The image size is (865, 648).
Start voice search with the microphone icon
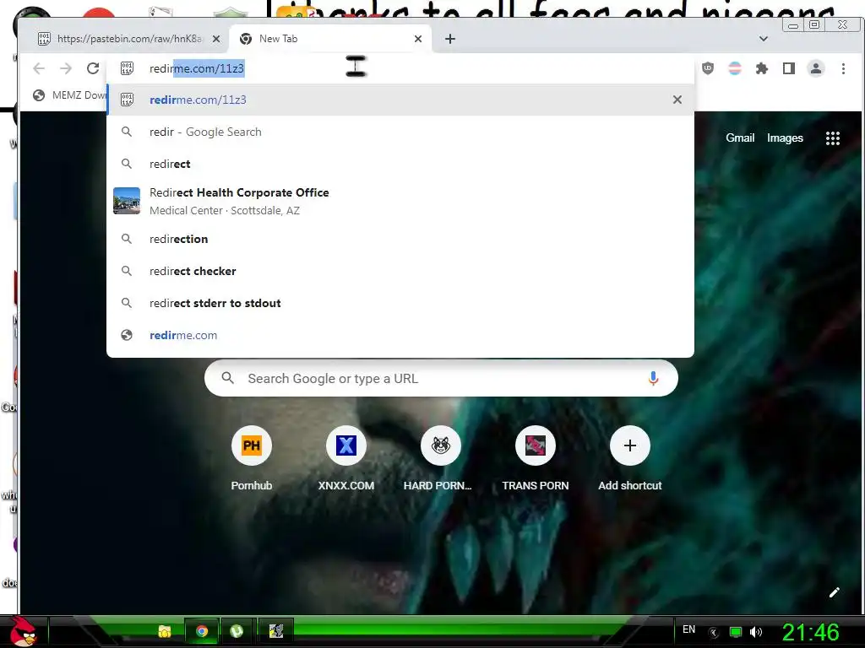click(x=653, y=378)
